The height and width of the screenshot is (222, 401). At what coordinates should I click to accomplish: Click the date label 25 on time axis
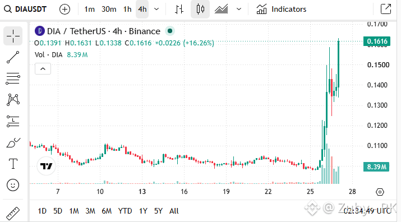(x=310, y=192)
